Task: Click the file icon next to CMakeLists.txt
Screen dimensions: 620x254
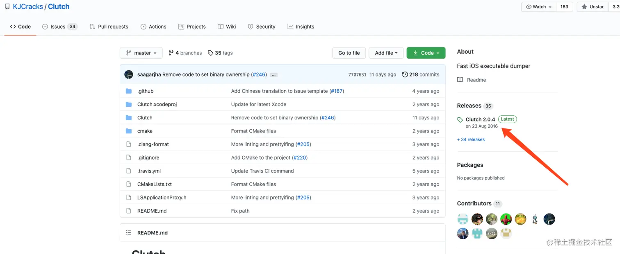Action: point(129,184)
